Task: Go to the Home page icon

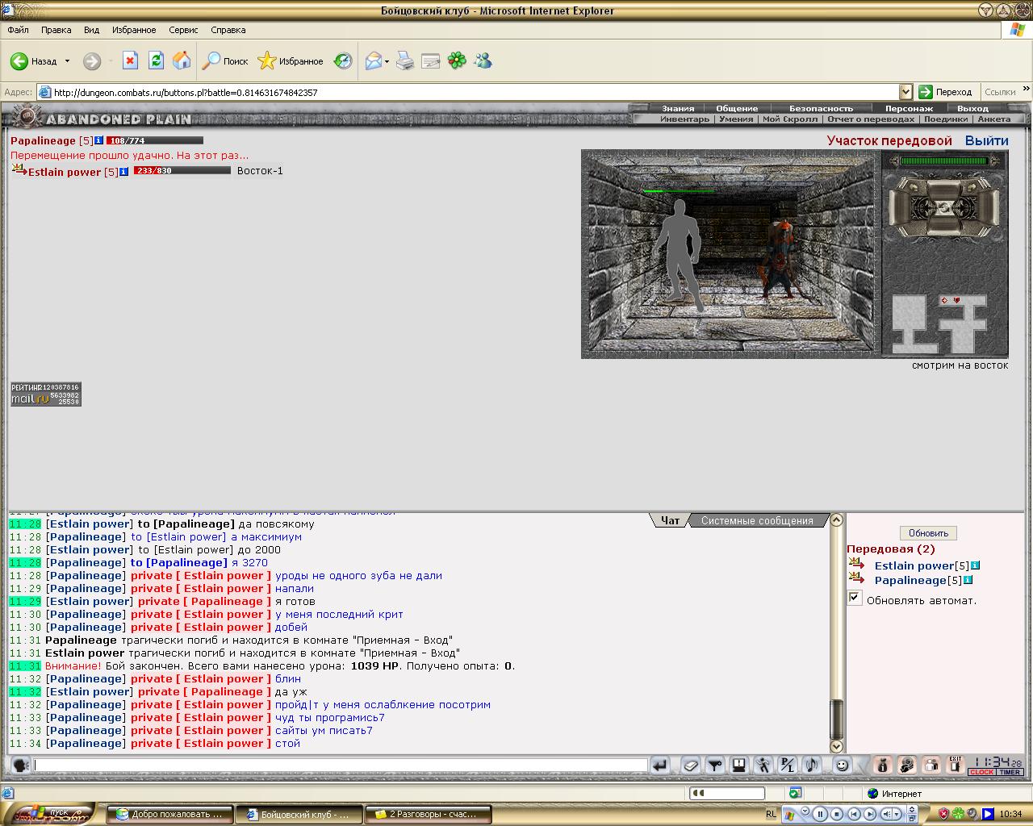Action: pos(182,60)
